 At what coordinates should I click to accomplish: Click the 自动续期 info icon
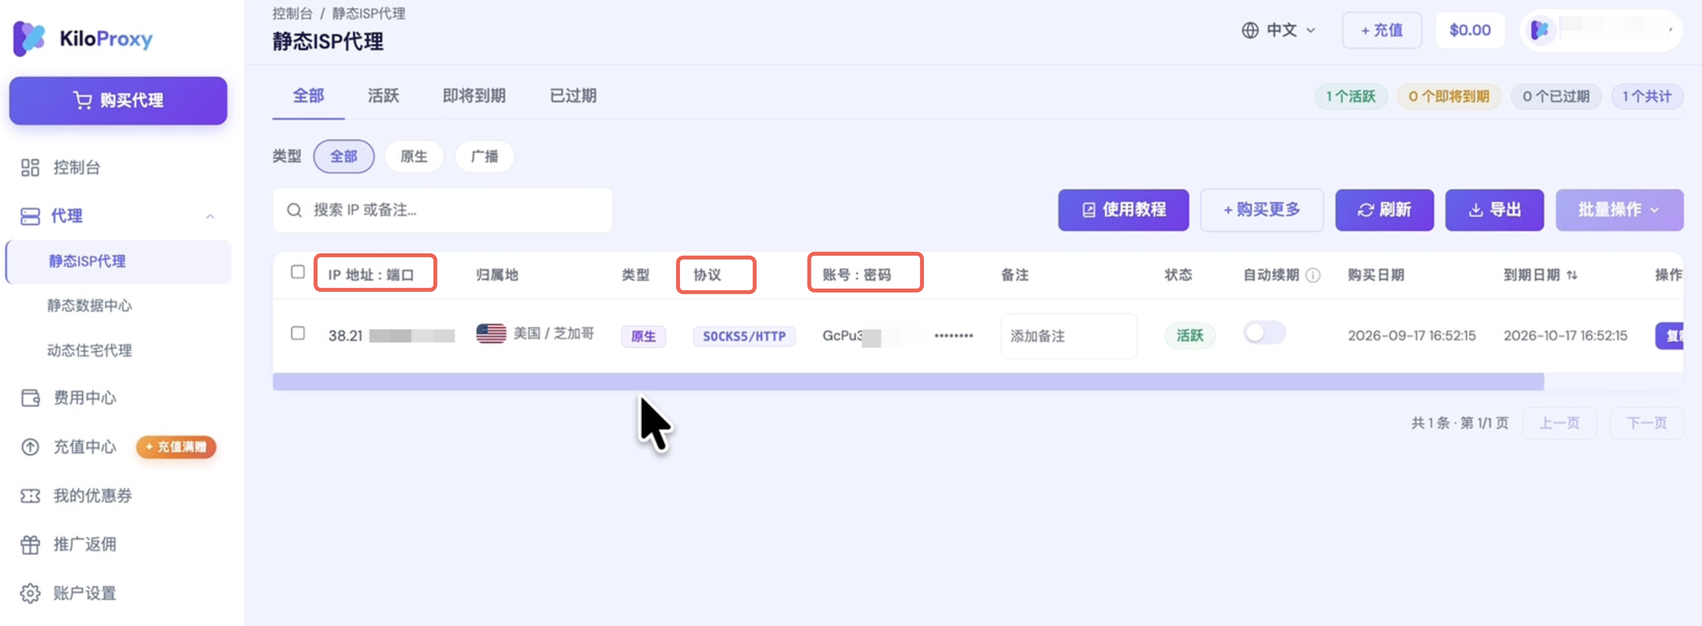point(1313,275)
